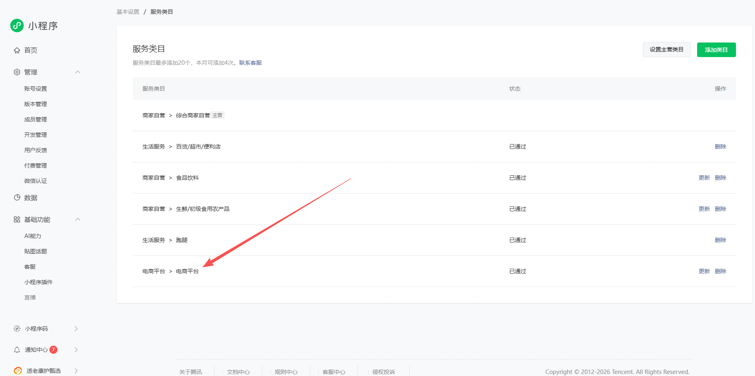This screenshot has width=755, height=376.
Task: Go back to 基本设置 breadcrumb
Action: tap(128, 12)
